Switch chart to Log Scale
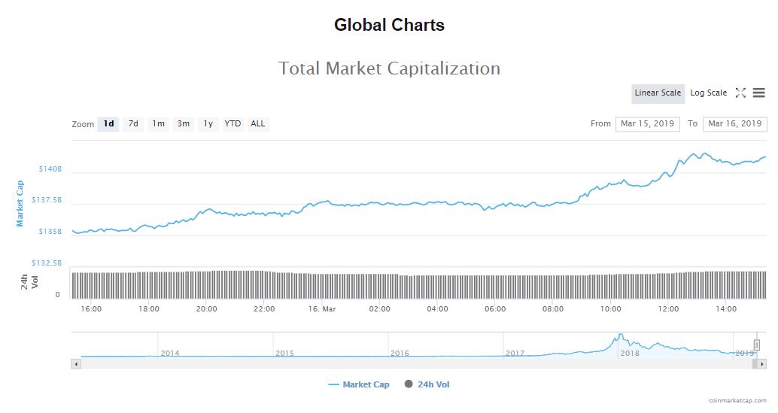This screenshot has height=413, width=778. click(708, 93)
